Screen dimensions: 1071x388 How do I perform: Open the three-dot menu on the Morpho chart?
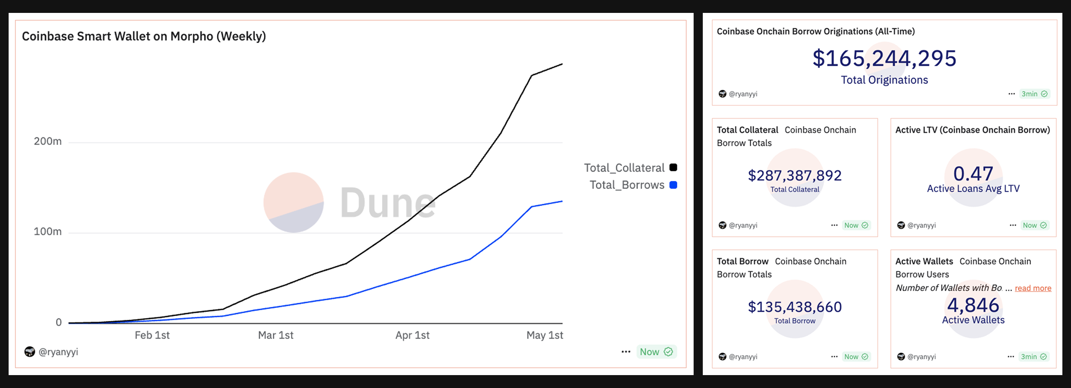626,352
